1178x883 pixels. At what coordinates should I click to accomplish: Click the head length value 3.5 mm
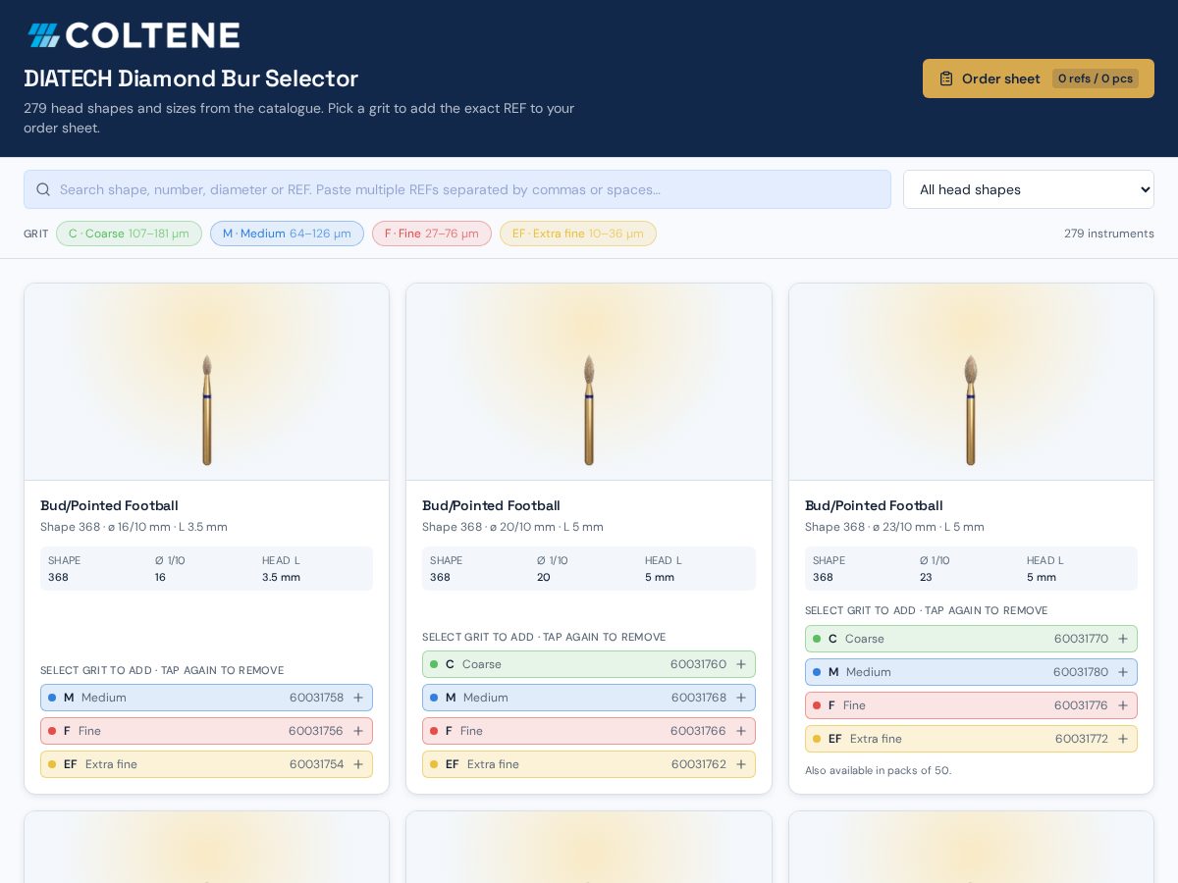(281, 577)
